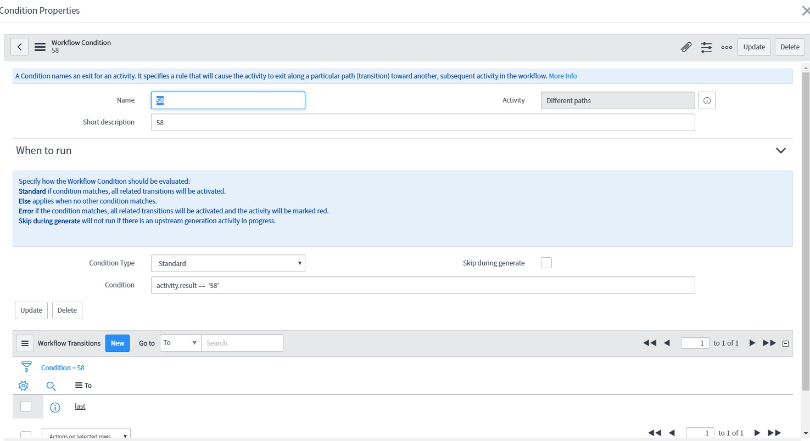Click the funnel filter icon

tap(26, 367)
